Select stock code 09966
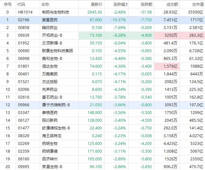The height and width of the screenshot is (170, 205). coord(23,105)
